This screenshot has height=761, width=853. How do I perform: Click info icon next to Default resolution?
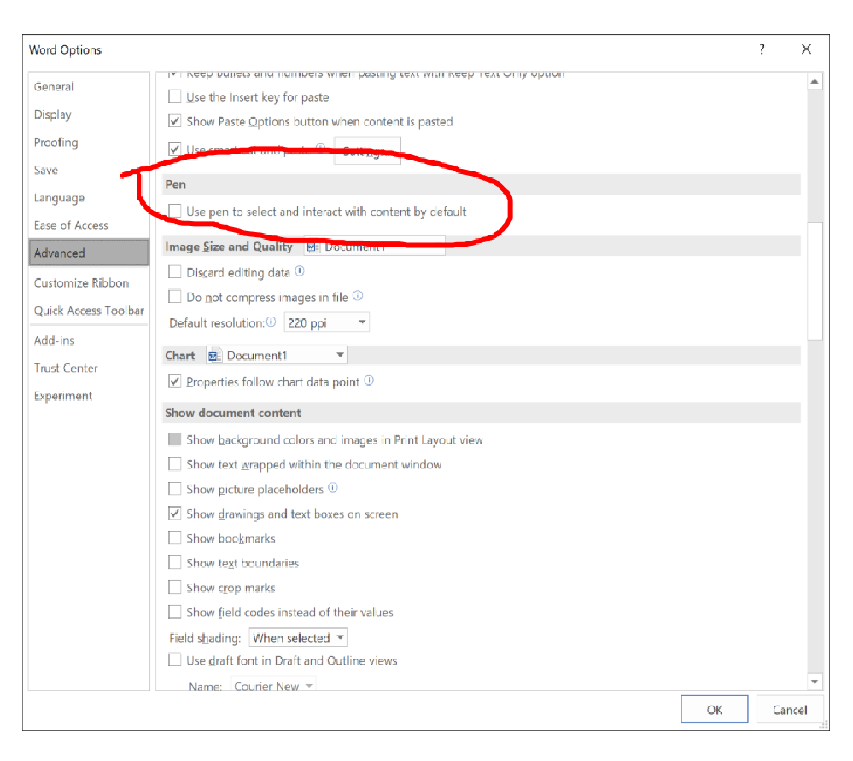click(271, 322)
